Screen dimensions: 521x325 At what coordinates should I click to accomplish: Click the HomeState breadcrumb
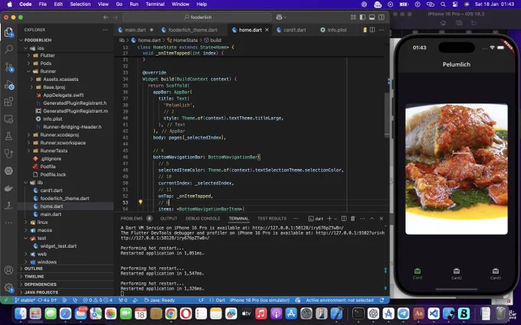click(x=185, y=40)
